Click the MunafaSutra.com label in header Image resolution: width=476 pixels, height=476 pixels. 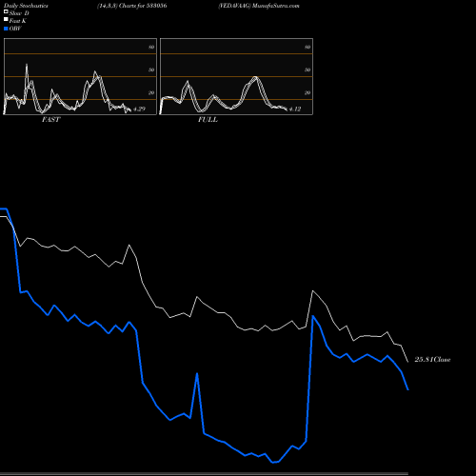(x=275, y=6)
